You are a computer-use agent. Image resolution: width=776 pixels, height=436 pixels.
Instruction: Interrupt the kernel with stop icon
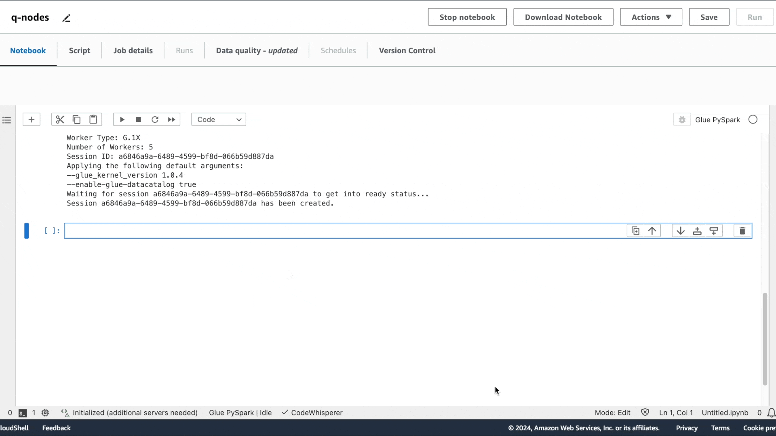coord(138,119)
